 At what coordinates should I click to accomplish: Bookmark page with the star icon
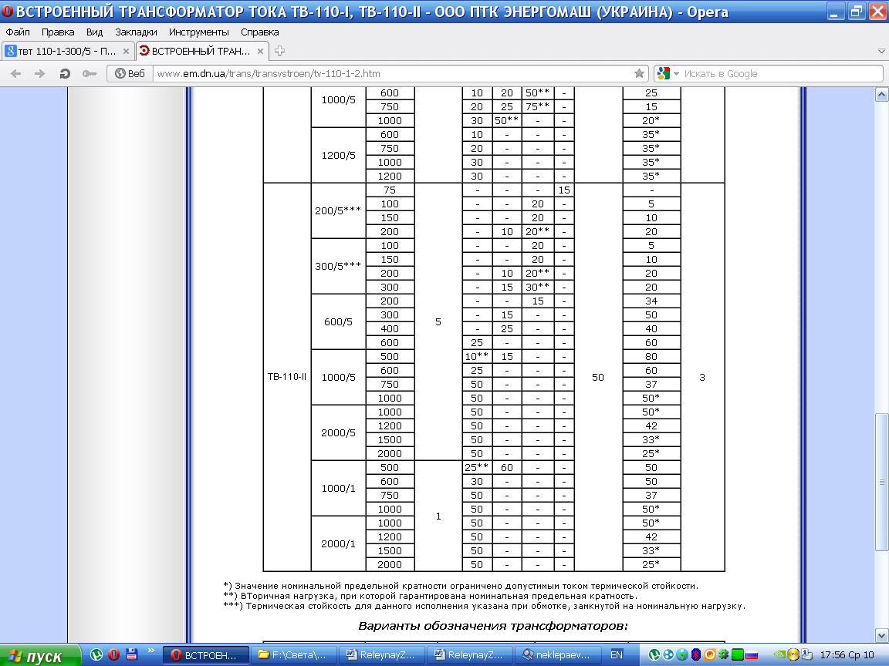[x=639, y=74]
